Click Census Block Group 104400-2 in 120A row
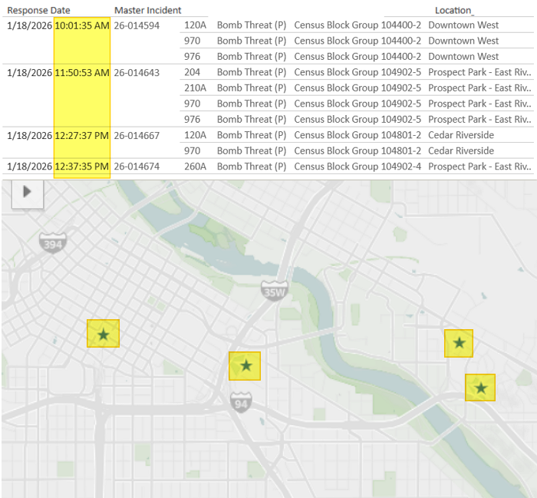This screenshot has width=537, height=498. (x=357, y=25)
